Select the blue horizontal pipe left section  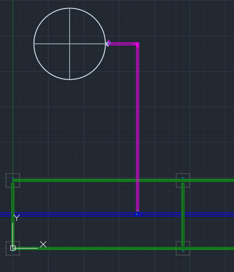[67, 214]
